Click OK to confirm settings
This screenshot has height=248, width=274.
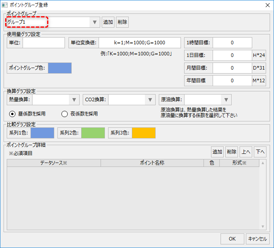click(232, 239)
